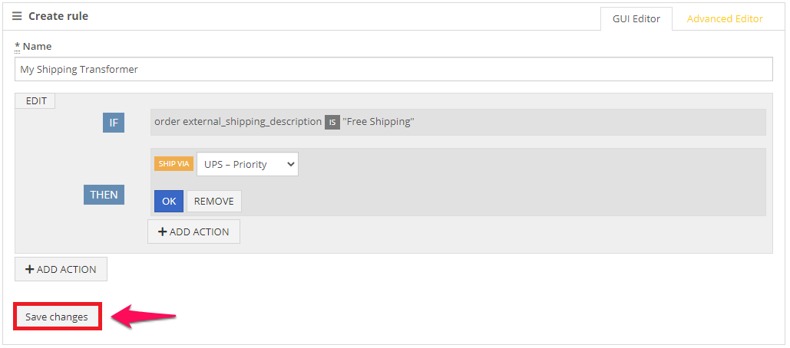Open the UPS – Priority shipping dropdown
This screenshot has width=790, height=348.
[x=247, y=164]
